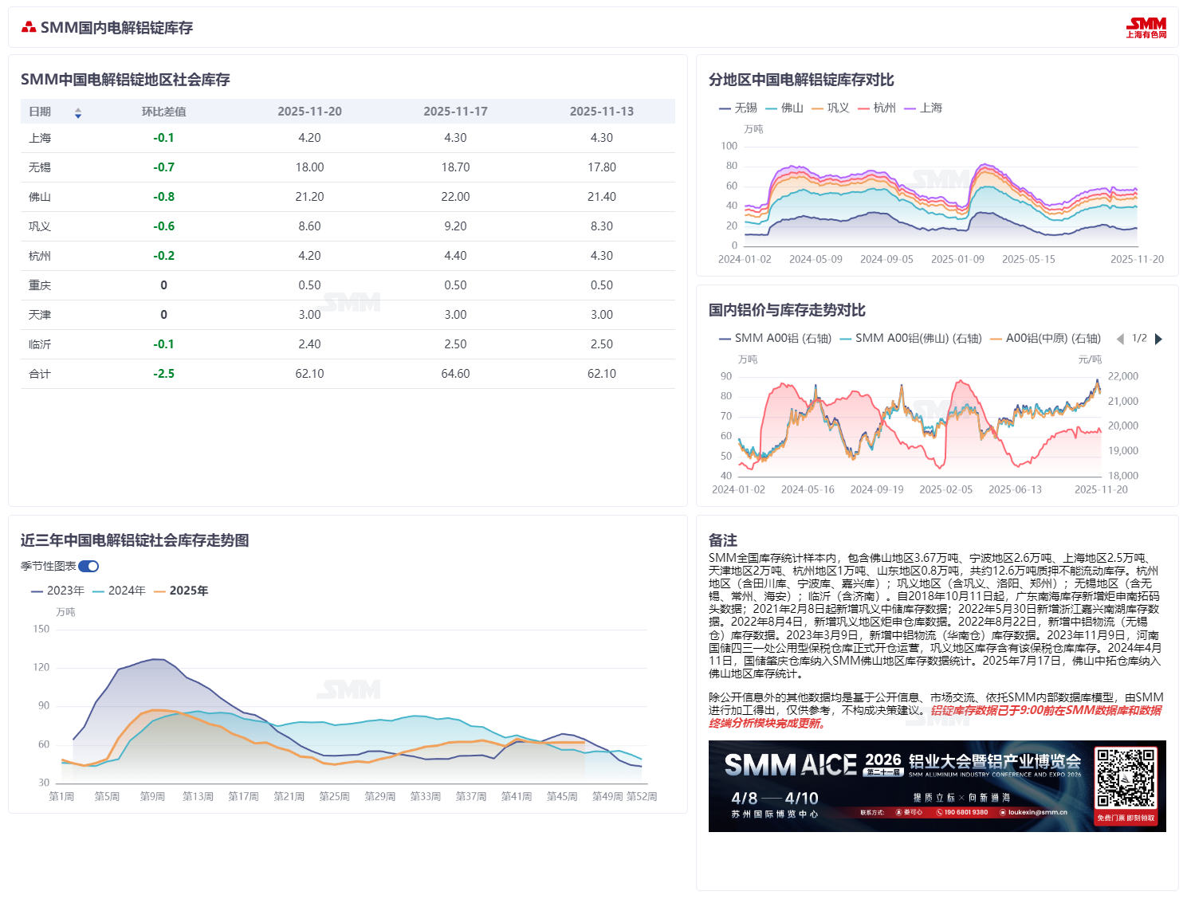Click the sort icon beside the 日期 column
The width and height of the screenshot is (1187, 899).
[x=78, y=113]
